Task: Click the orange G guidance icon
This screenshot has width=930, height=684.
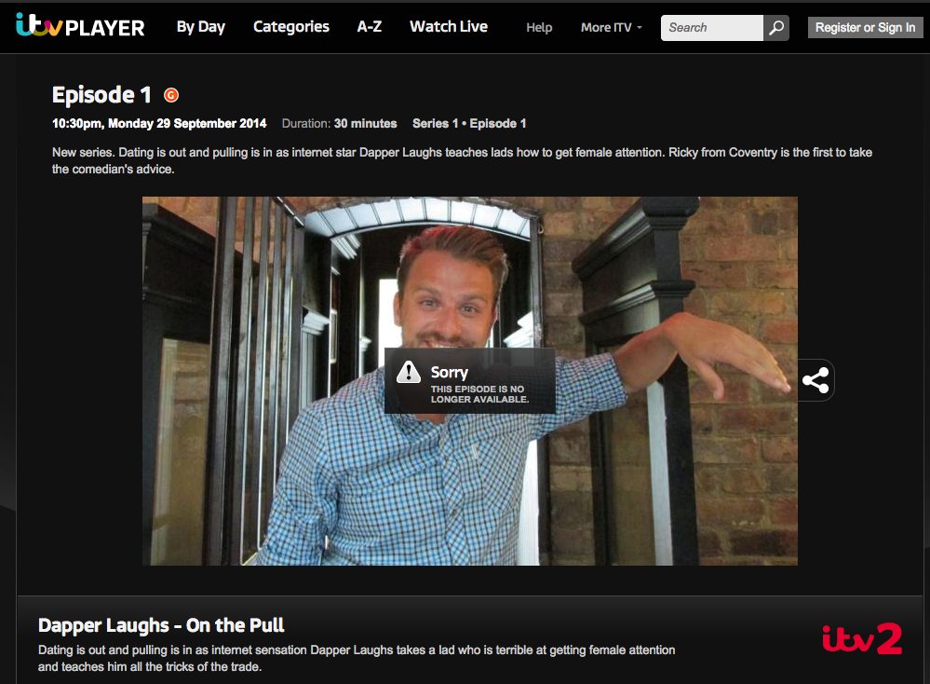Action: point(170,95)
